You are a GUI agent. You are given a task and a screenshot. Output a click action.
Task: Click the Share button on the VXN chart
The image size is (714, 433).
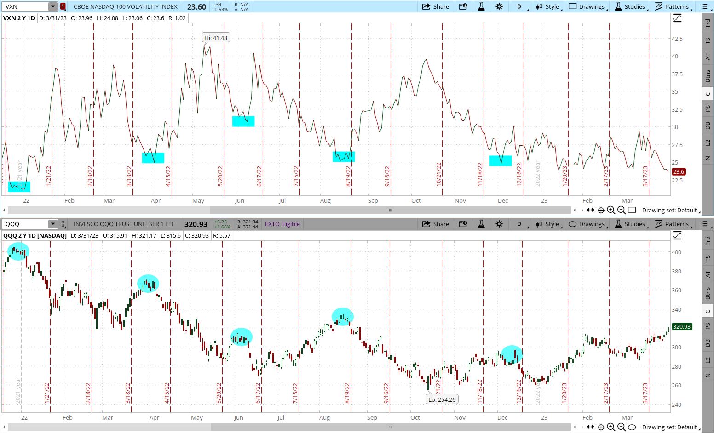click(435, 6)
